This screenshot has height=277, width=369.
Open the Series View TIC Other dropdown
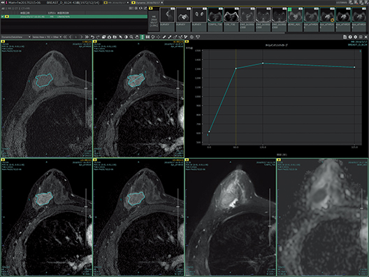point(47,37)
